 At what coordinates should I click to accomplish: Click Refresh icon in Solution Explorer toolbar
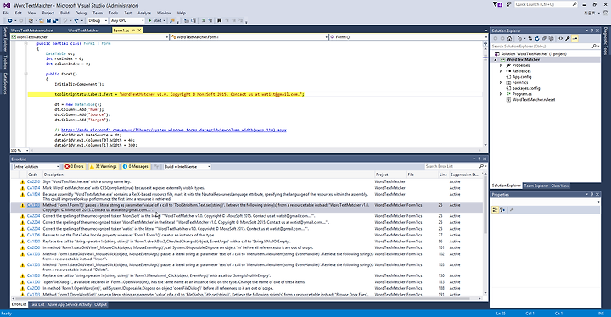pos(537,38)
